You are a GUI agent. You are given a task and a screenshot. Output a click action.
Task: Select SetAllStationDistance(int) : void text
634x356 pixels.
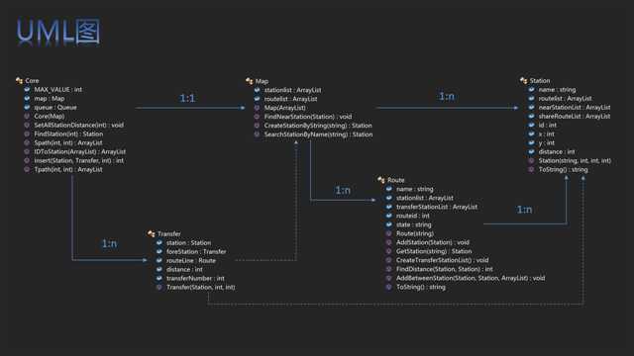(79, 126)
